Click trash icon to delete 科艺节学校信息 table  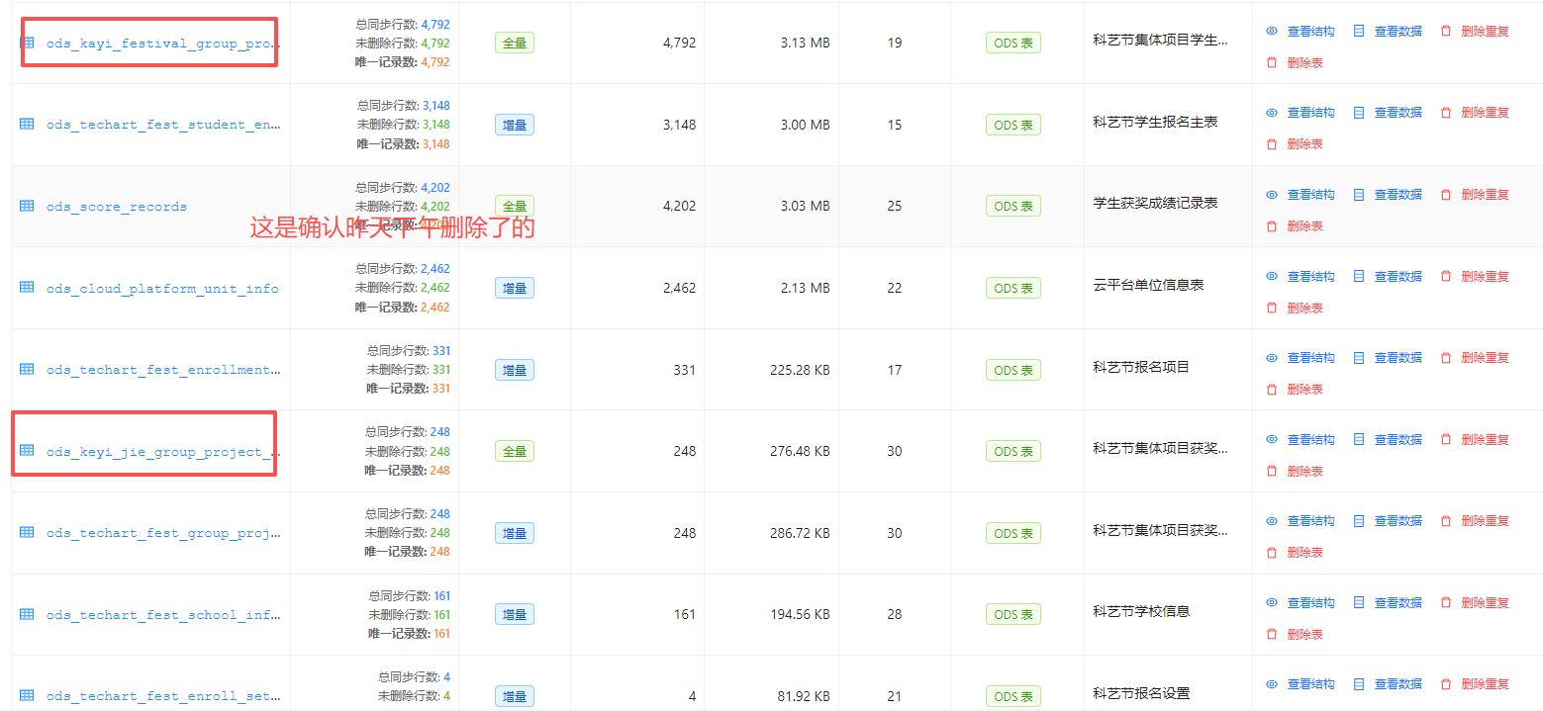tap(1272, 634)
